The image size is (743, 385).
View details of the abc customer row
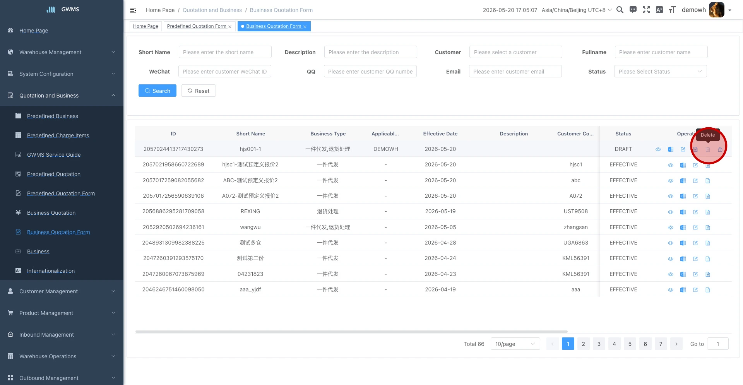(671, 181)
